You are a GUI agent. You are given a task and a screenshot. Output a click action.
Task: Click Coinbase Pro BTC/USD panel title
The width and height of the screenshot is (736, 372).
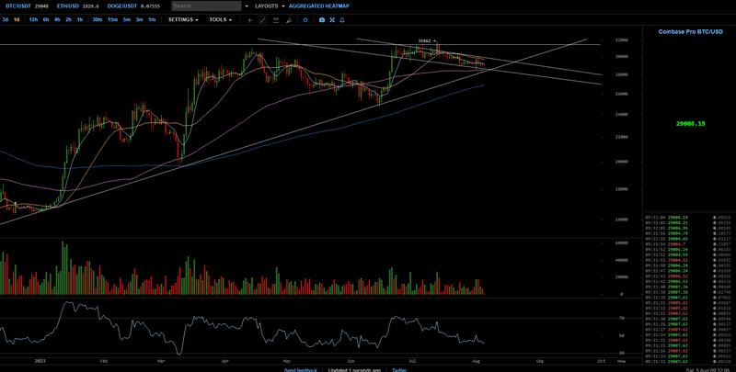click(691, 32)
